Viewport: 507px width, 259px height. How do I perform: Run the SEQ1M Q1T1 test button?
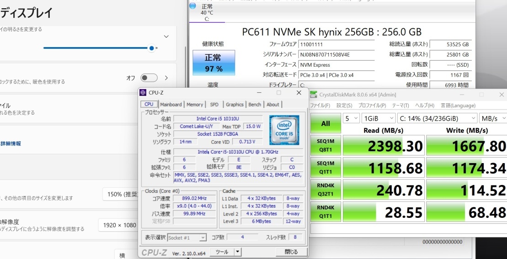[x=326, y=168]
